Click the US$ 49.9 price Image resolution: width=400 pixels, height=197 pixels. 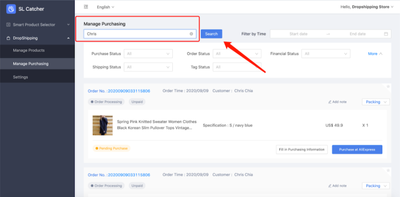pyautogui.click(x=334, y=125)
